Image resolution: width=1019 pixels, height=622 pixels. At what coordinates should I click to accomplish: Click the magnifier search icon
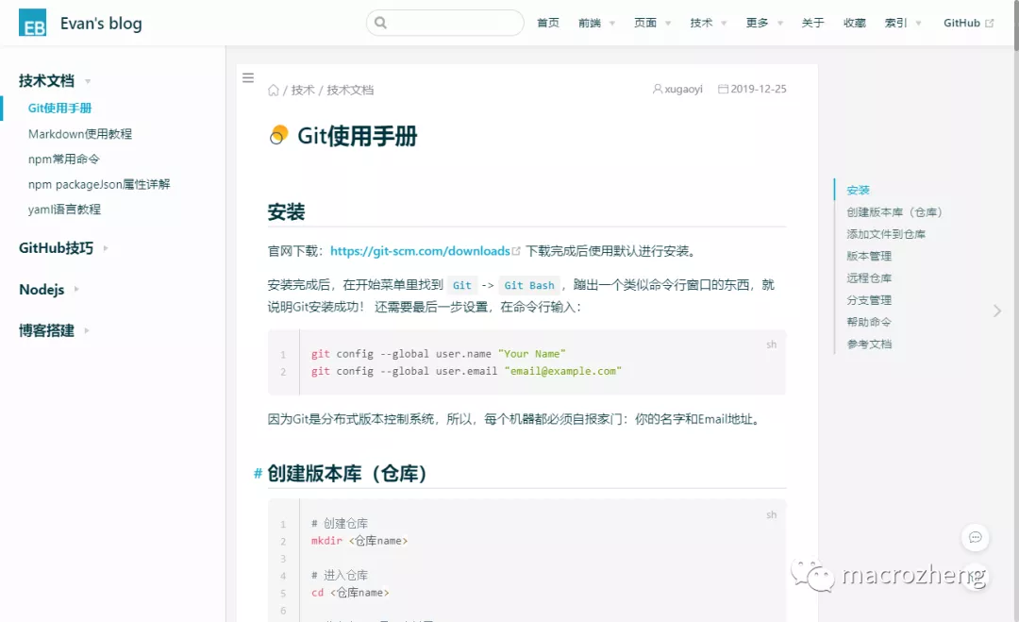pos(381,23)
